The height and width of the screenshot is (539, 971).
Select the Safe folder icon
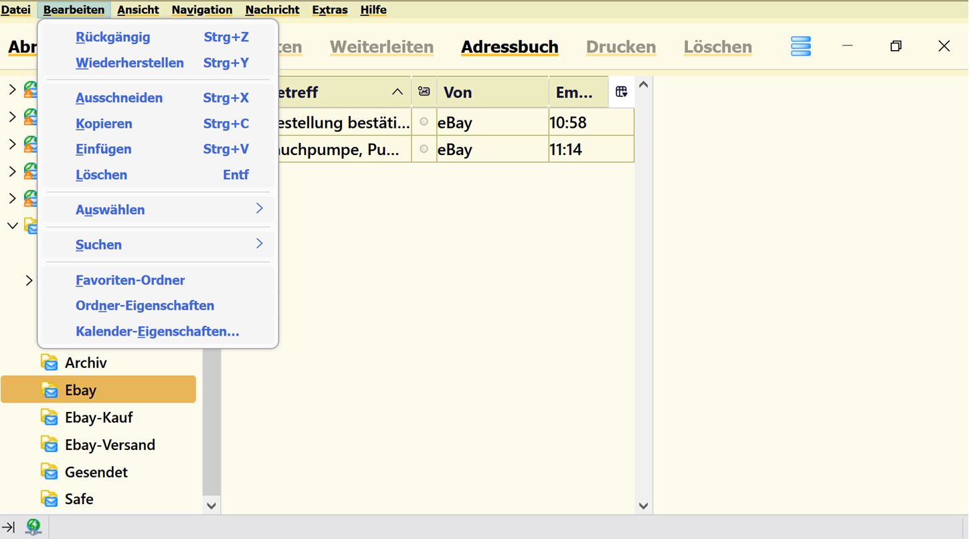pos(50,499)
